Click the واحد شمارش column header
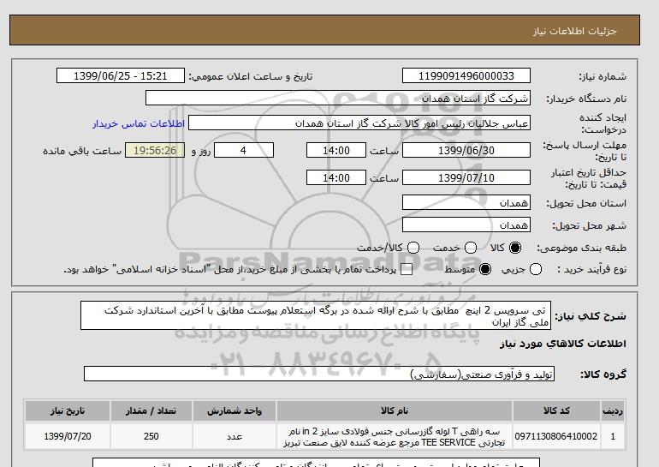 tap(235, 411)
